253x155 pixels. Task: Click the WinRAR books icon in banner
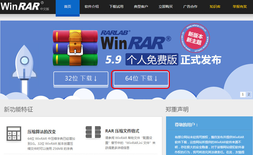pyautogui.click(x=75, y=48)
